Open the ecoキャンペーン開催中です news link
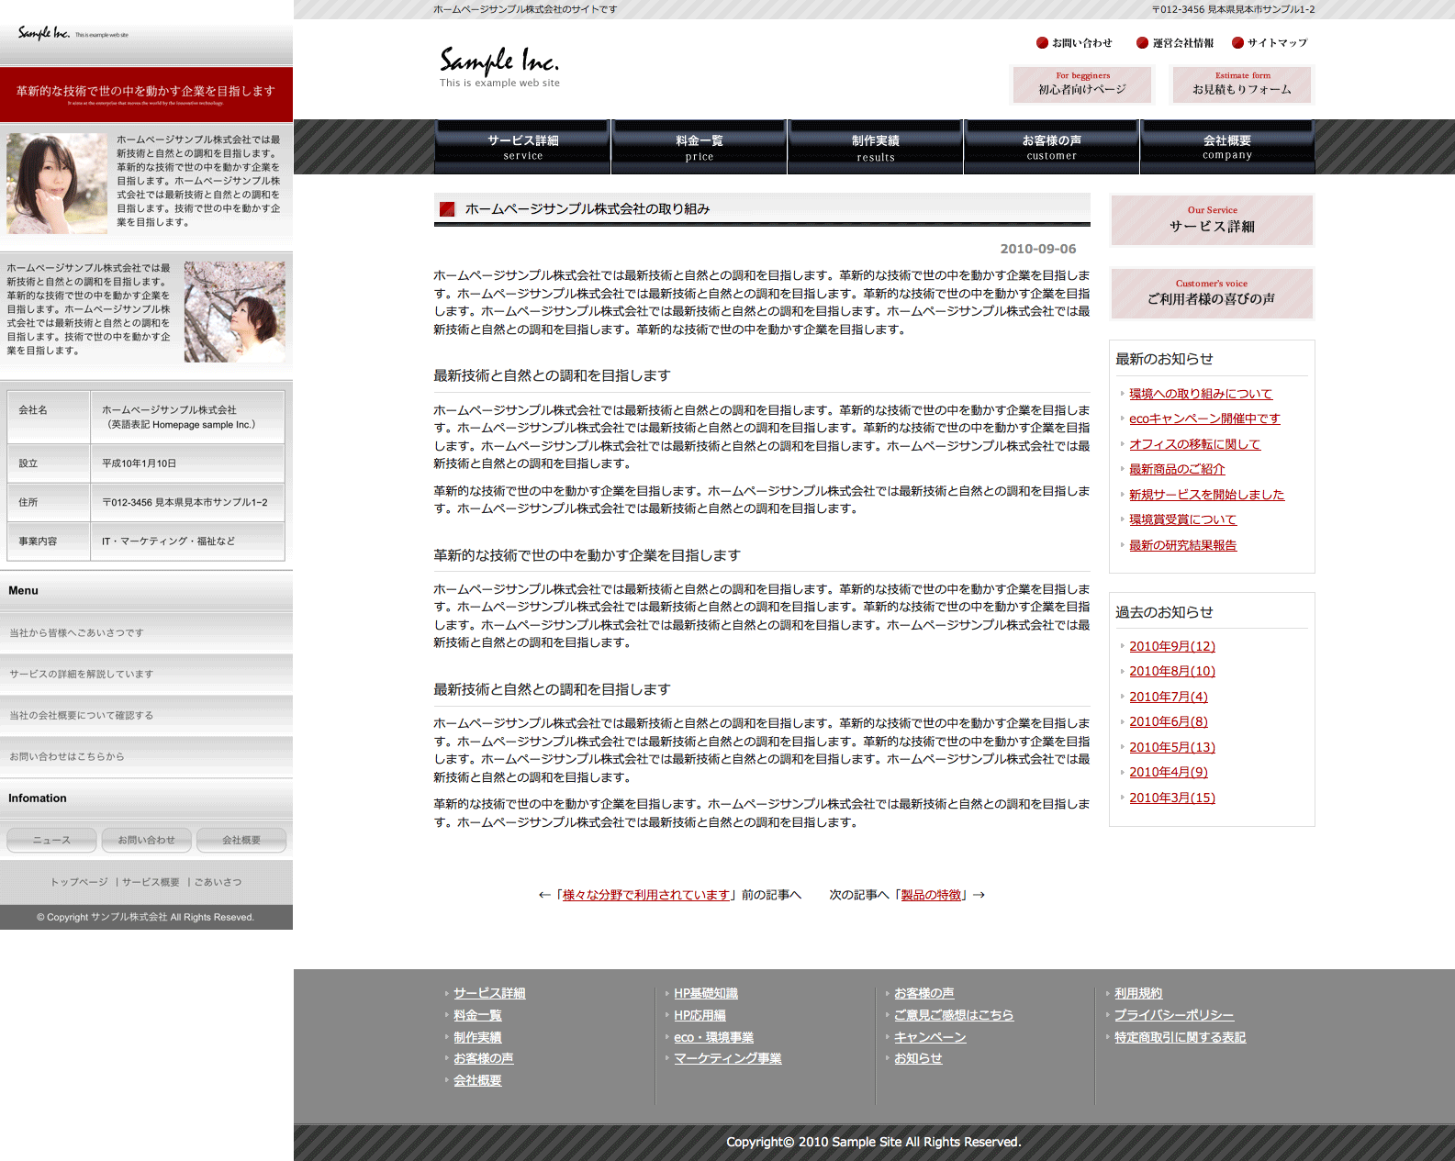This screenshot has height=1161, width=1455. coord(1204,419)
